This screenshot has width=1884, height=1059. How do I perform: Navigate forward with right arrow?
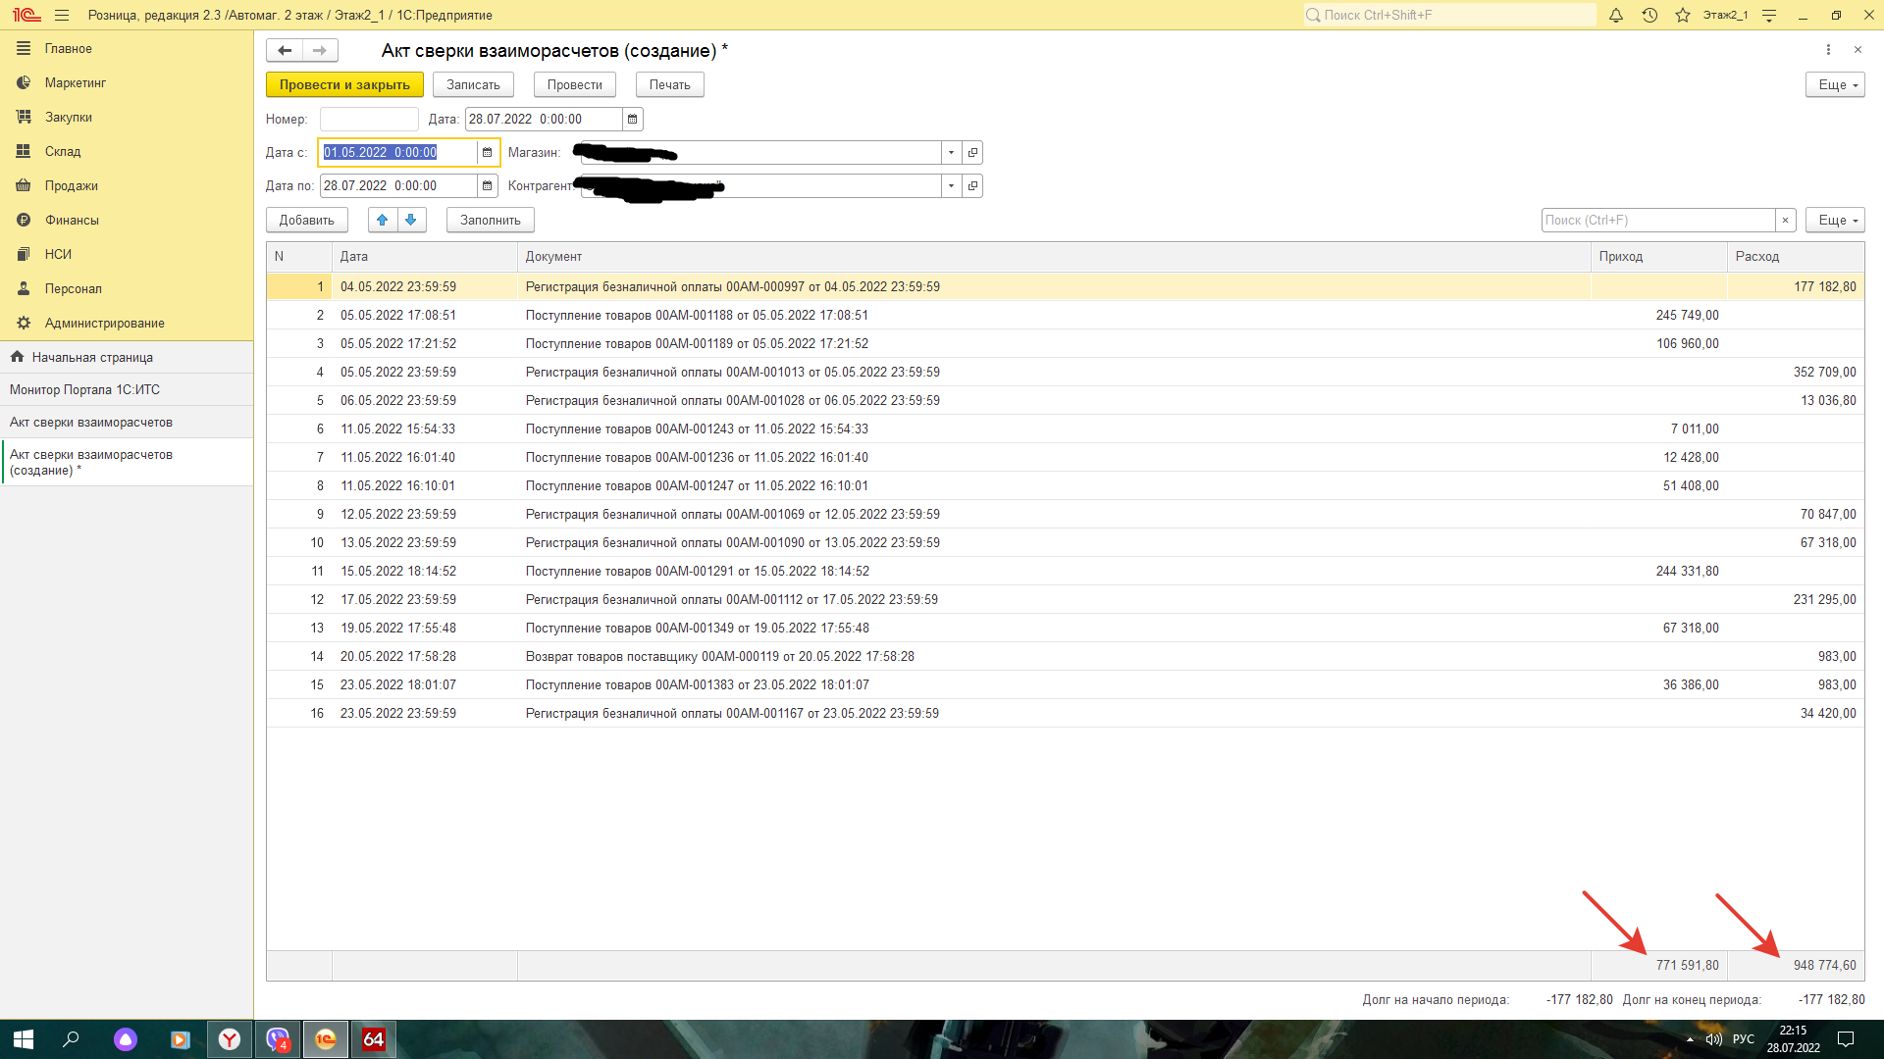tap(320, 50)
